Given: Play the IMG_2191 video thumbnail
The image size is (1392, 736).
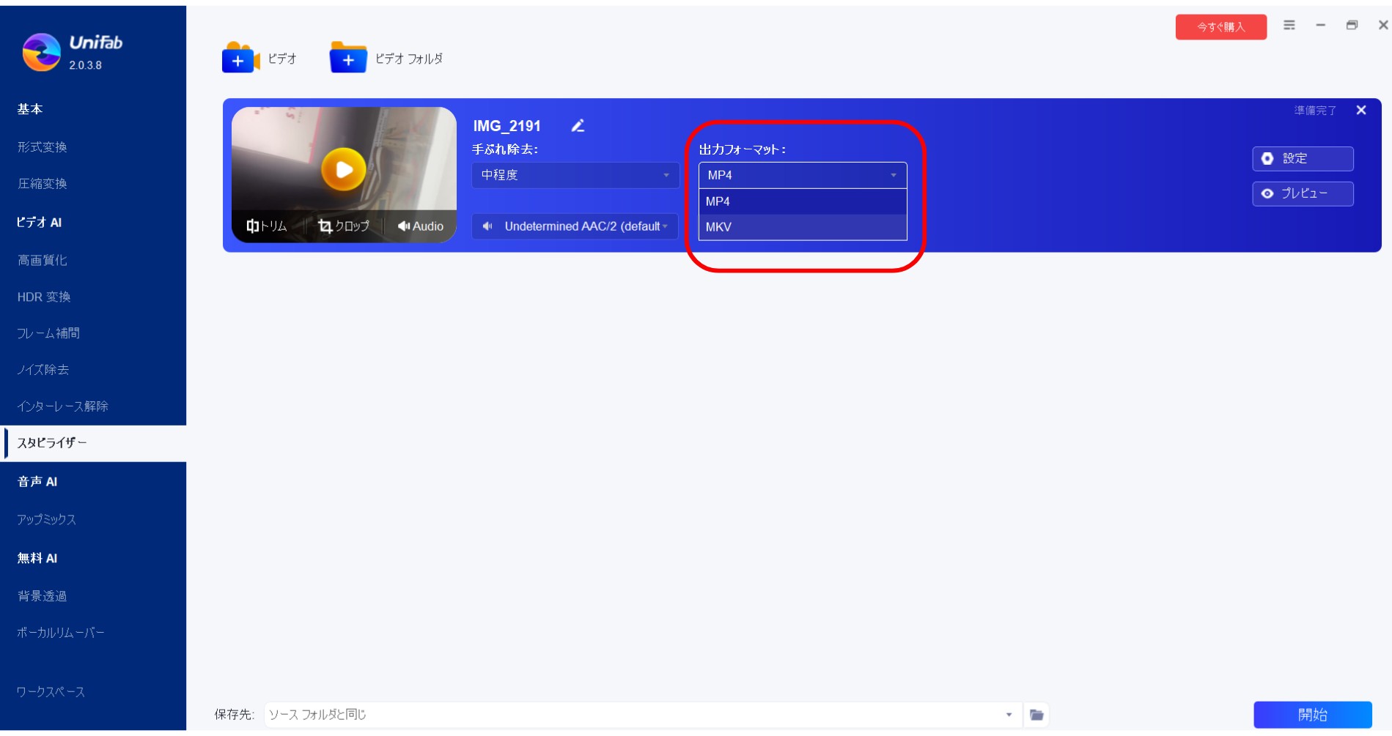Looking at the screenshot, I should coord(343,169).
